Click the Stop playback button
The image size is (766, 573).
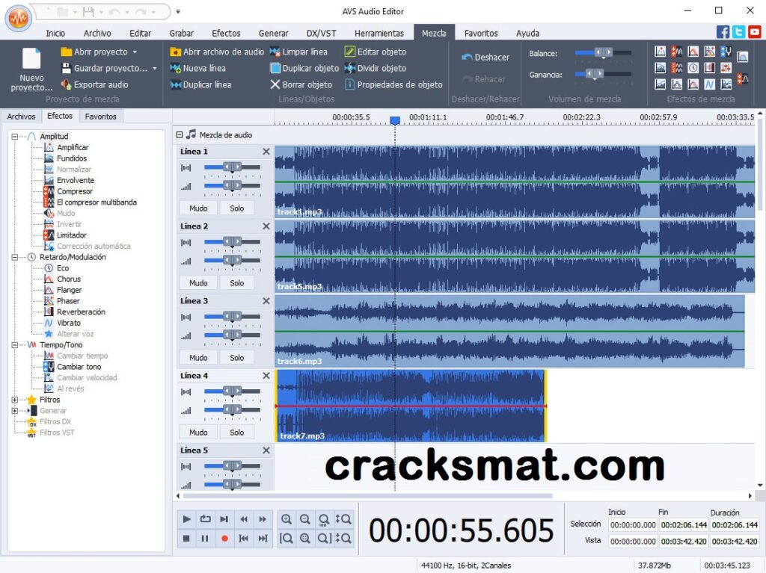[x=186, y=539]
